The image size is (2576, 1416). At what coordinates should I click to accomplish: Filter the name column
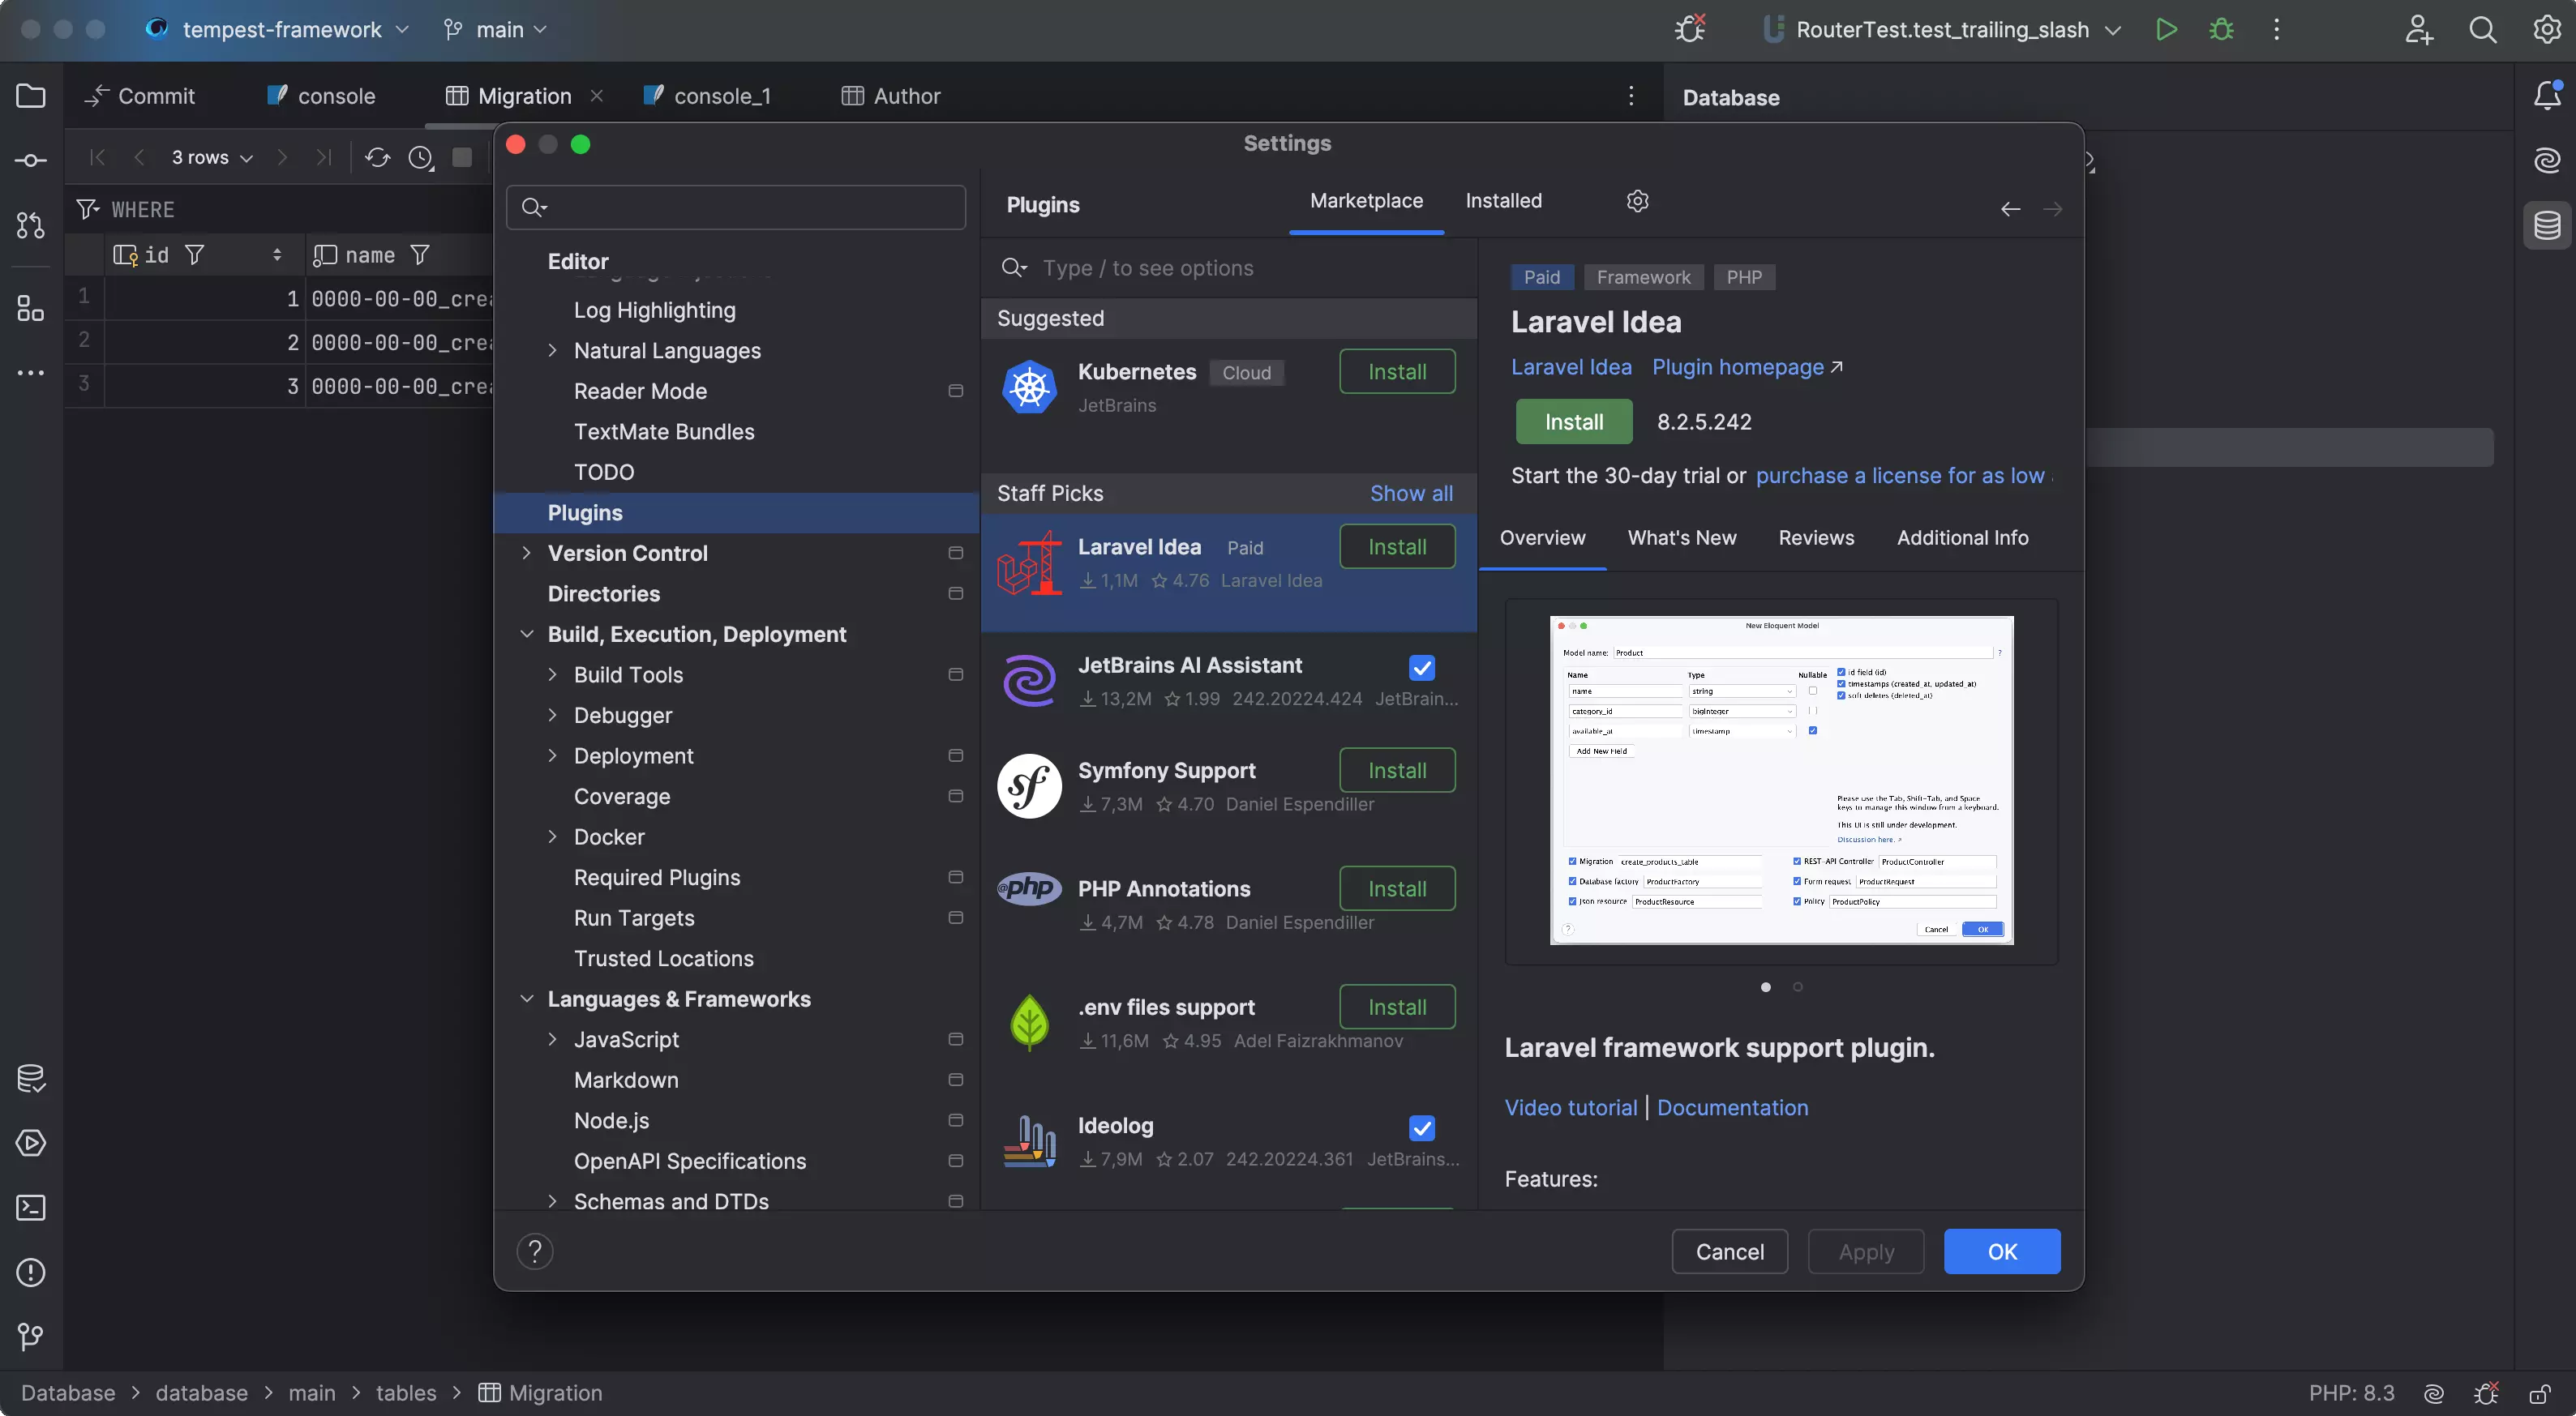point(420,256)
